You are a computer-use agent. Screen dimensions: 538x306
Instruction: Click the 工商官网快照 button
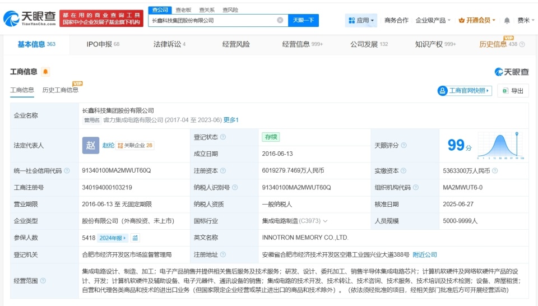point(465,91)
